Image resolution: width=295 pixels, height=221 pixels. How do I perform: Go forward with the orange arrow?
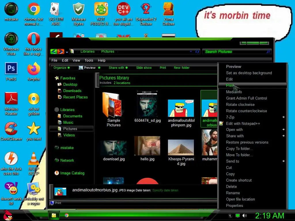coord(60,51)
